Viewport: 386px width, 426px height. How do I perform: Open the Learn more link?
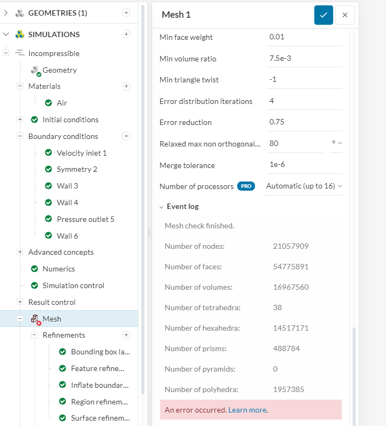pos(247,410)
